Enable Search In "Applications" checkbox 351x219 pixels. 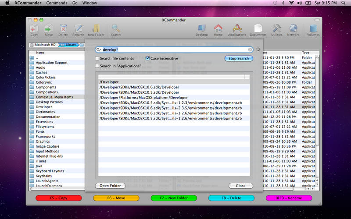click(97, 66)
